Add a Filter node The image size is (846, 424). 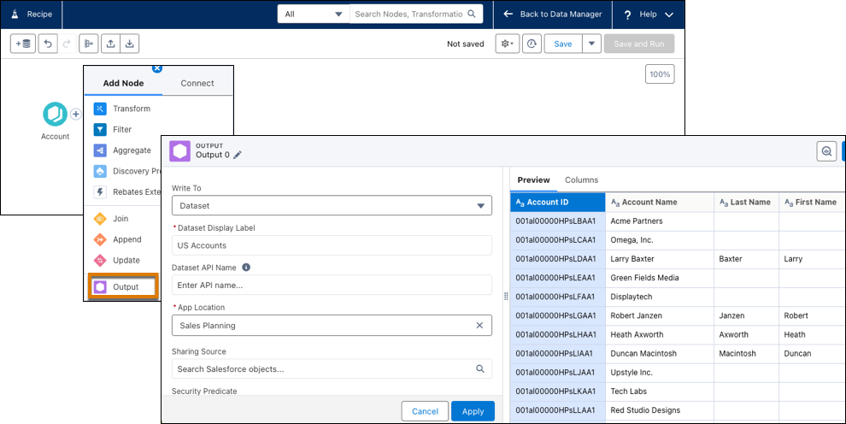pos(112,129)
